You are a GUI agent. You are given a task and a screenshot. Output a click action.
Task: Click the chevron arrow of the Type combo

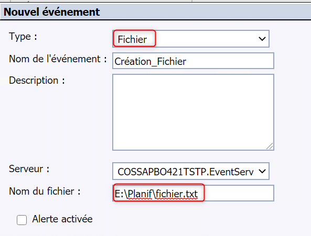pyautogui.click(x=262, y=39)
